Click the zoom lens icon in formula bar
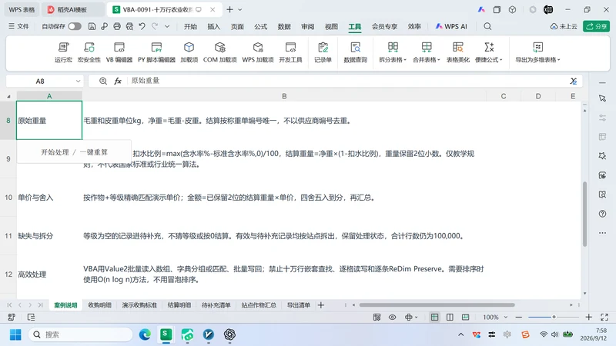The width and height of the screenshot is (616, 346). (x=103, y=81)
